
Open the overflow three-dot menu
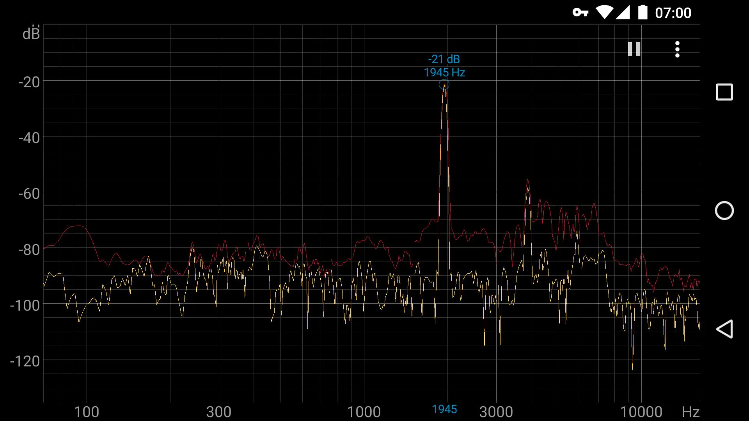tap(678, 49)
